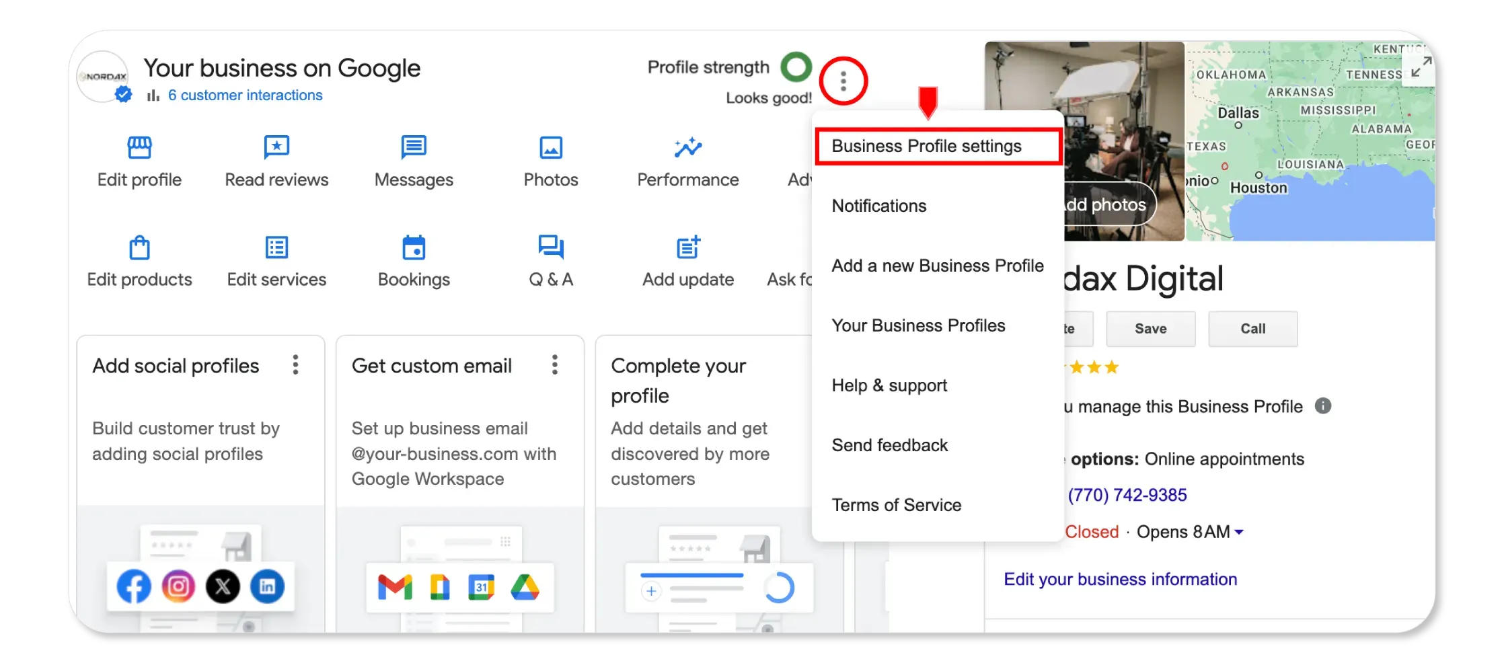Click the Edit profile storefront icon
The image size is (1504, 663).
(139, 147)
